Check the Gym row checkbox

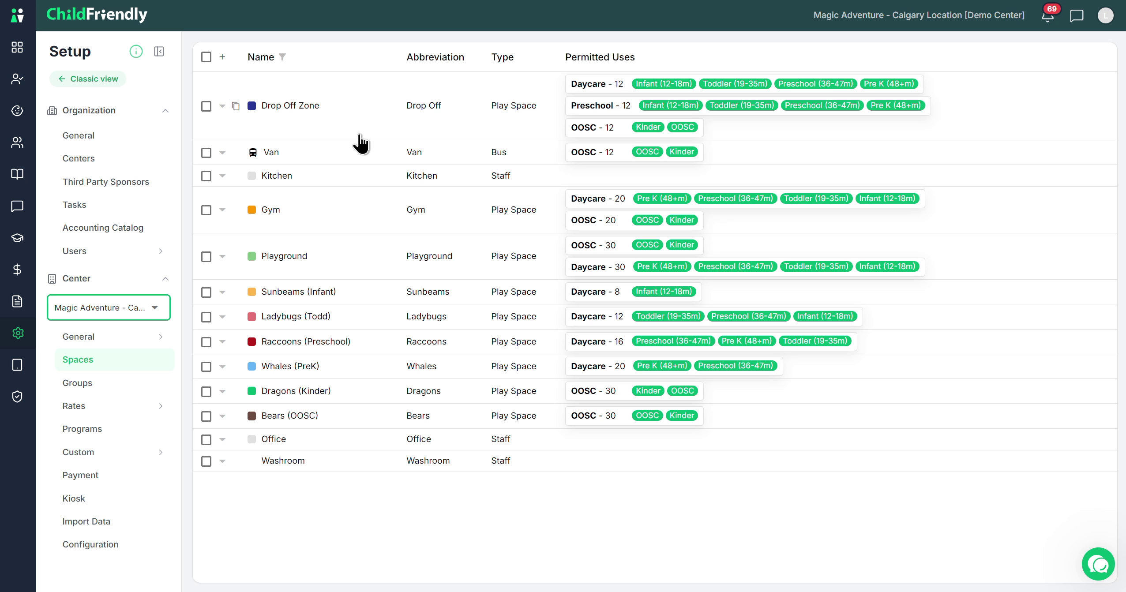pyautogui.click(x=206, y=210)
